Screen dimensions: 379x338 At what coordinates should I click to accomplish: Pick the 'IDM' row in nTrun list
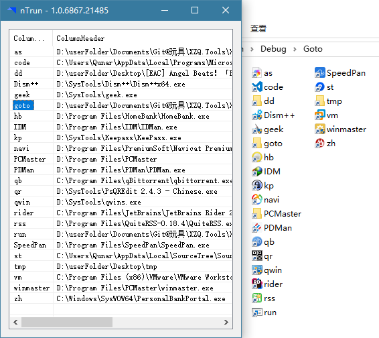(x=121, y=127)
